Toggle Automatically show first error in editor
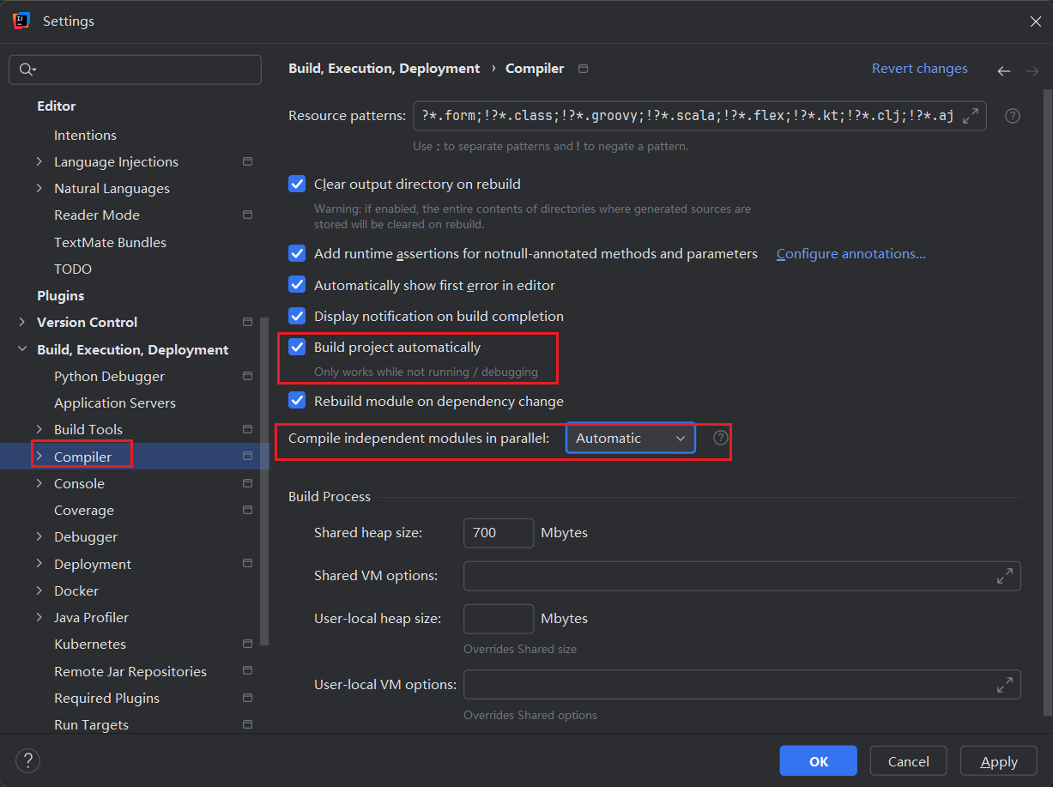The width and height of the screenshot is (1053, 787). [297, 285]
